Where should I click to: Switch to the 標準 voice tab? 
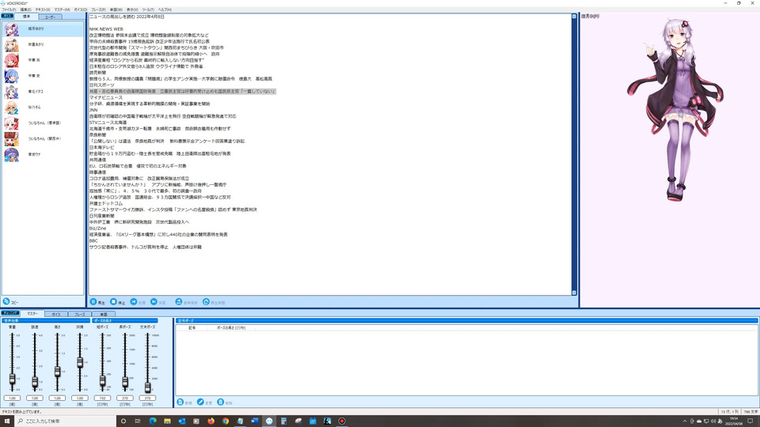click(x=26, y=17)
